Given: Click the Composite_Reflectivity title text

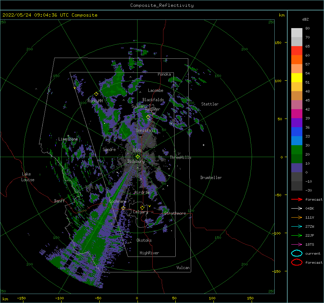Looking at the screenshot, I should click(162, 5).
